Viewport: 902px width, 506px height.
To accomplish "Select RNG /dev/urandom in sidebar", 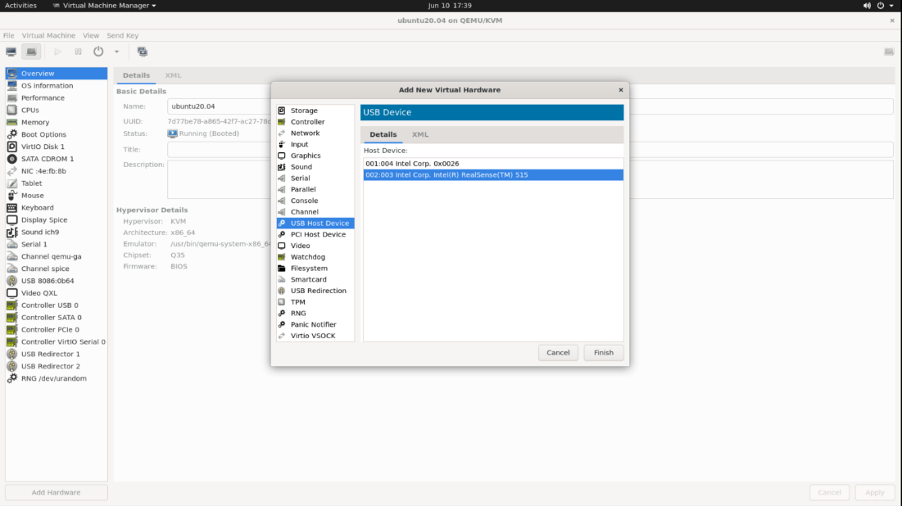I will (57, 378).
